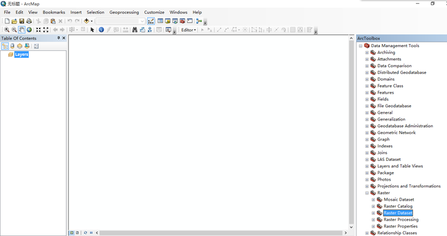Screen dimensions: 447x236
Task: Open the Search window button
Action: coord(175,21)
